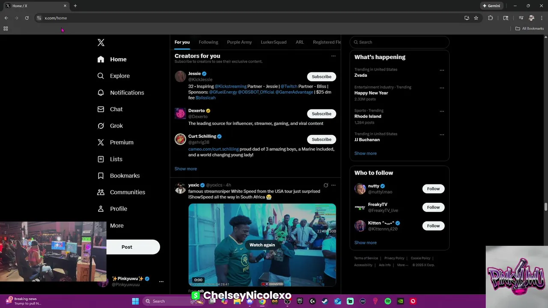
Task: Subscribe to Dexerto
Action: pyautogui.click(x=322, y=114)
